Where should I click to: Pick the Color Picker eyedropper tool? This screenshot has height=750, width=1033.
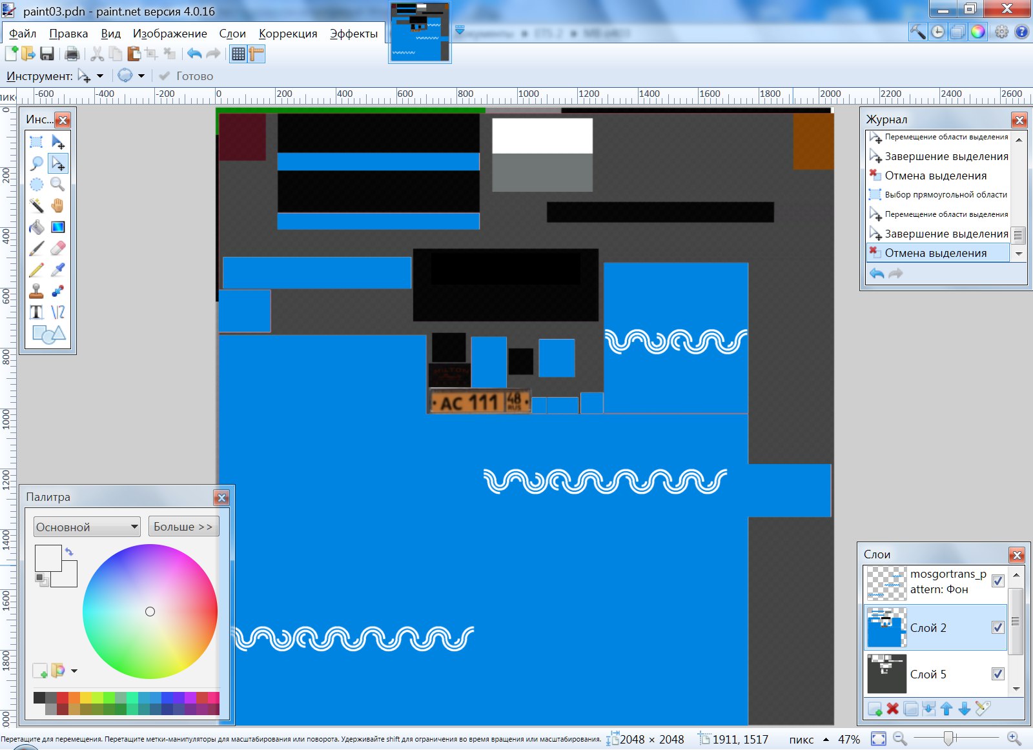57,270
